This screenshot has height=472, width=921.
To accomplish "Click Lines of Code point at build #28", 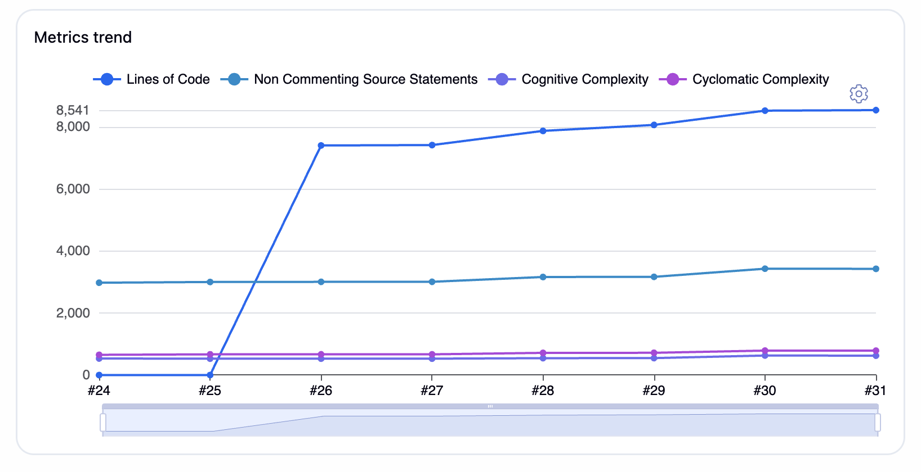I will click(543, 131).
